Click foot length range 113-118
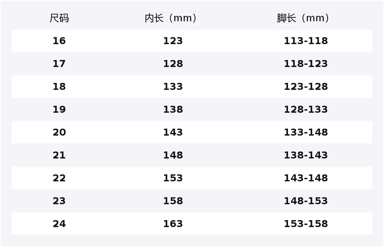 pos(306,41)
